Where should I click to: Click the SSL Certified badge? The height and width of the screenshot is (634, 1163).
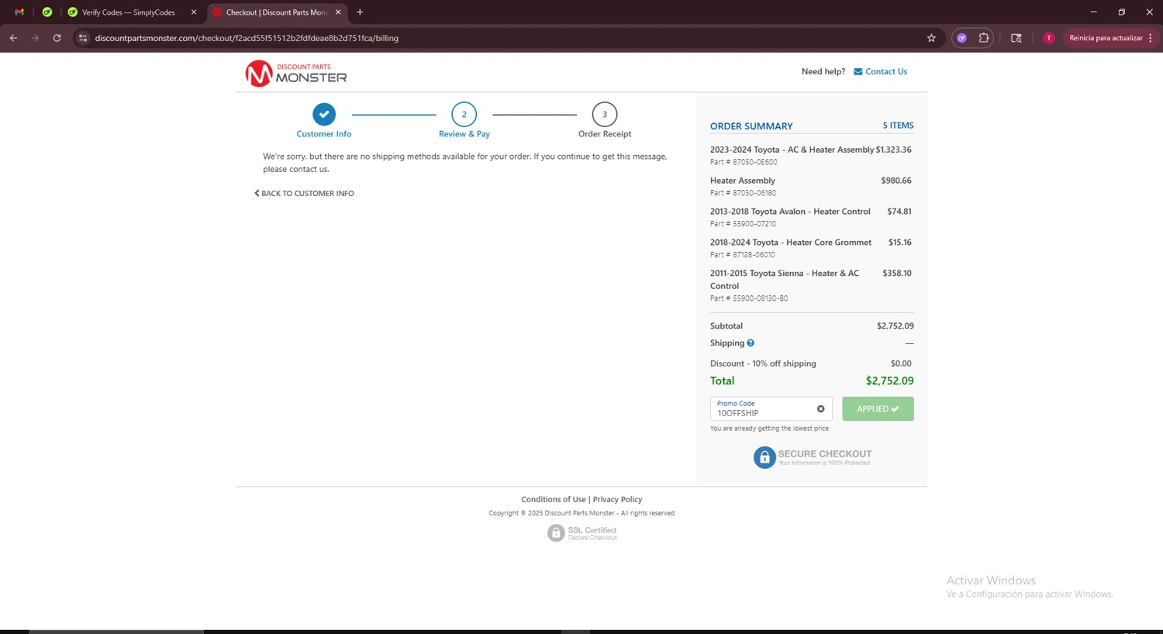pyautogui.click(x=582, y=533)
